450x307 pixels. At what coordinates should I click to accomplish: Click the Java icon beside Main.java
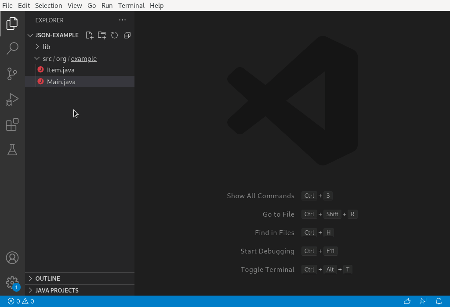(x=40, y=81)
